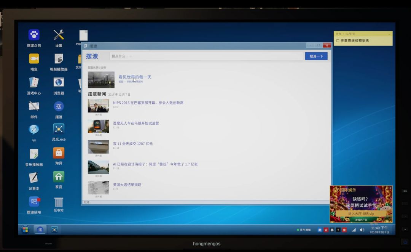Click the 摆点什么 search input field
411x252 pixels.
tap(207, 56)
